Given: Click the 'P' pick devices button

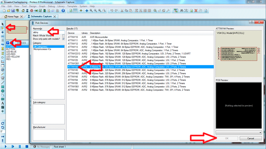Looking at the screenshot, I should tap(8, 43).
